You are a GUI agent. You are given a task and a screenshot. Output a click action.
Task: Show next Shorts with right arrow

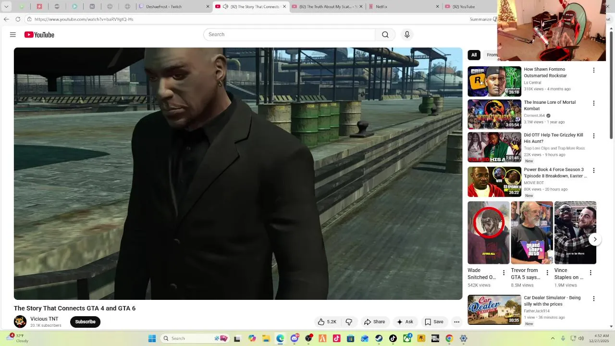pyautogui.click(x=595, y=239)
